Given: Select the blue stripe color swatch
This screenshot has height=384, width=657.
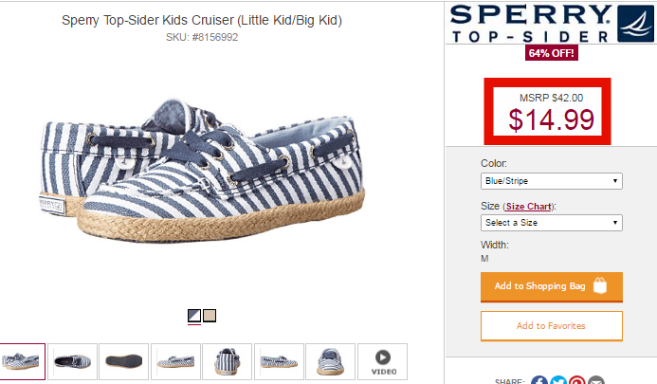Looking at the screenshot, I should point(194,316).
